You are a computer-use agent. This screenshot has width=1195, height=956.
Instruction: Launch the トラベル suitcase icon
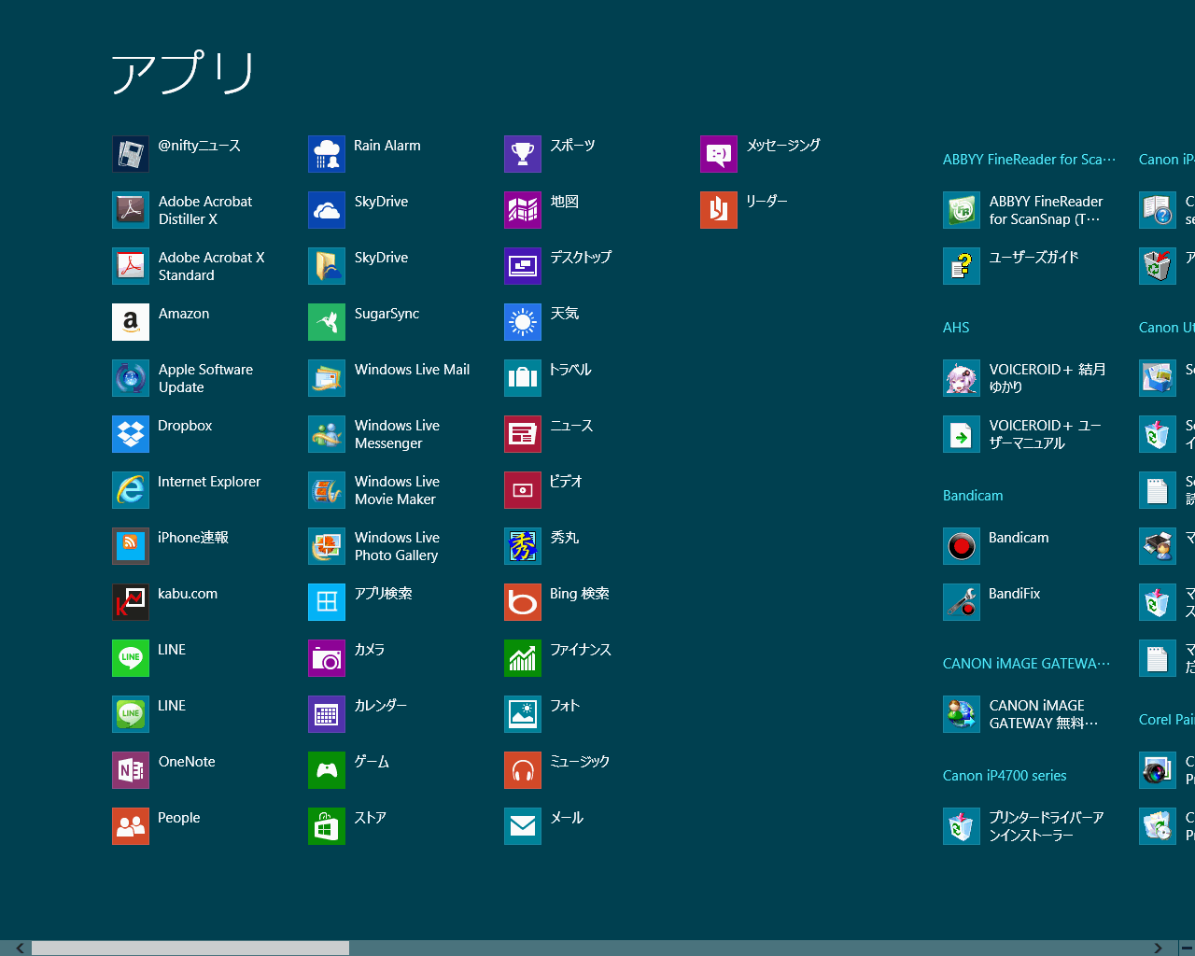pos(523,378)
